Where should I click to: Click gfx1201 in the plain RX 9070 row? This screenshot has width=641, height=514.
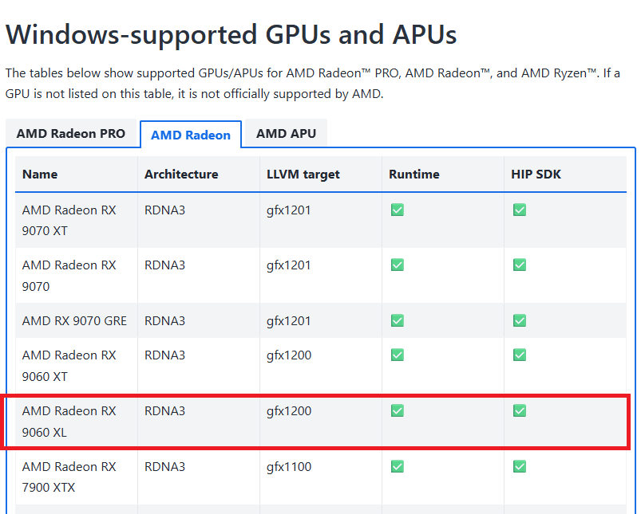[289, 265]
